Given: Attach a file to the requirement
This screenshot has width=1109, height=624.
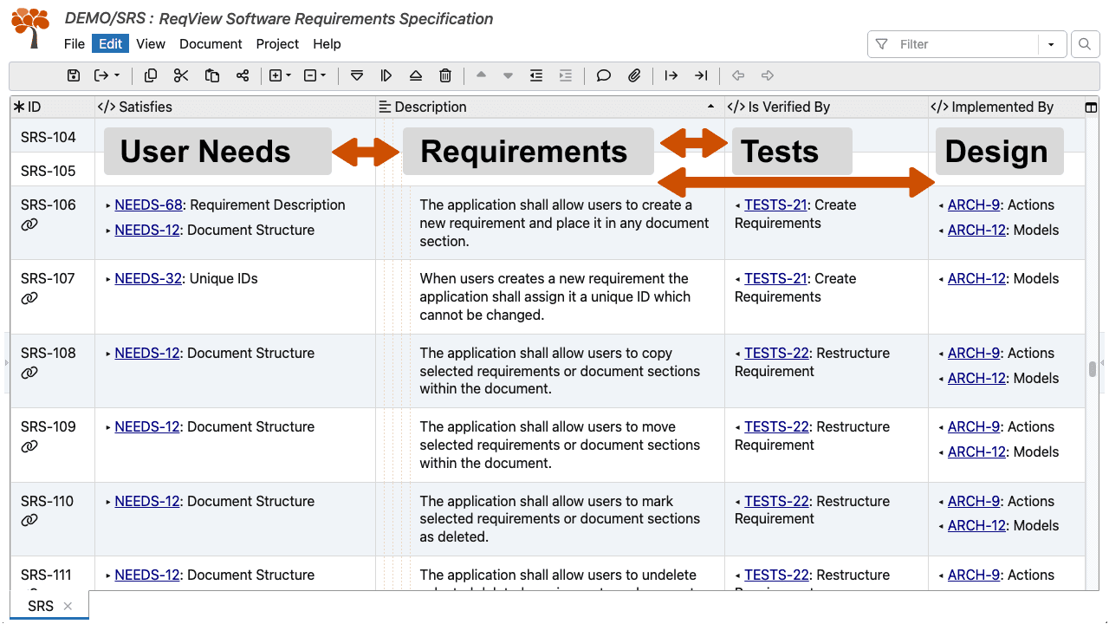Looking at the screenshot, I should click(633, 75).
